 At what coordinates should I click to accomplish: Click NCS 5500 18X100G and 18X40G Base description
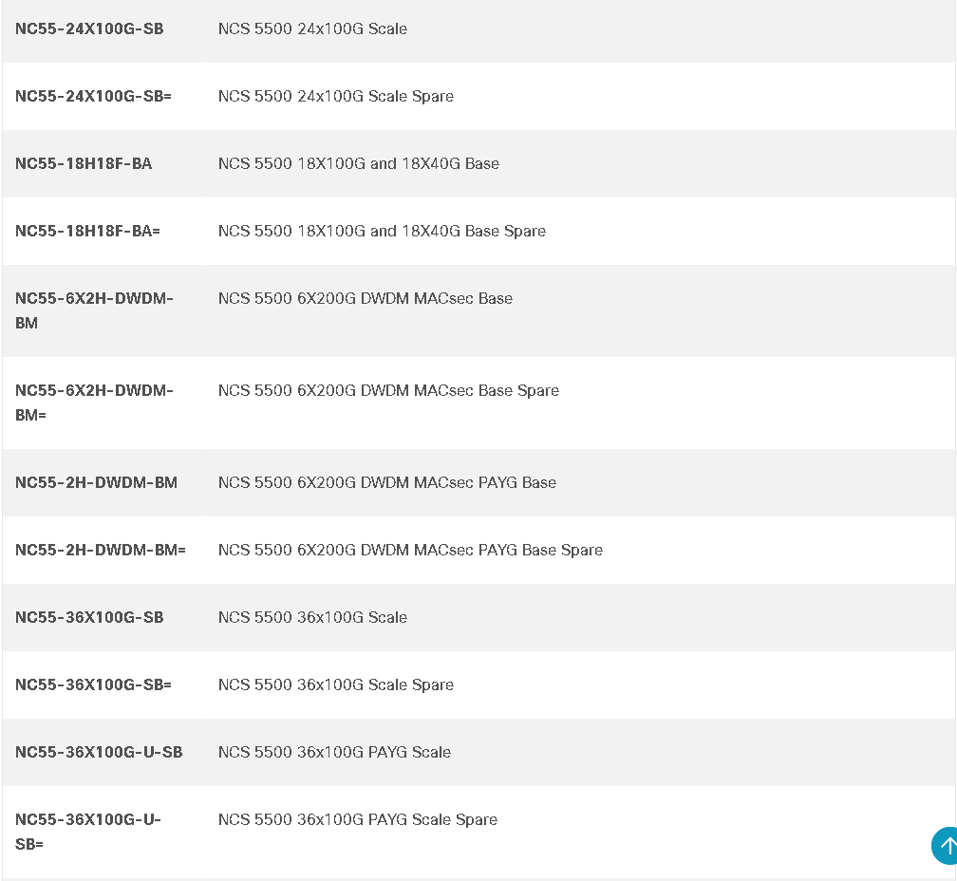[x=358, y=163]
